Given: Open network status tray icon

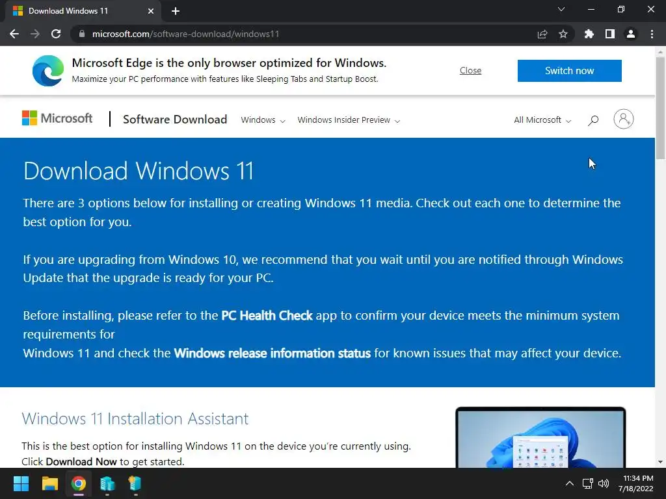Looking at the screenshot, I should pos(588,483).
